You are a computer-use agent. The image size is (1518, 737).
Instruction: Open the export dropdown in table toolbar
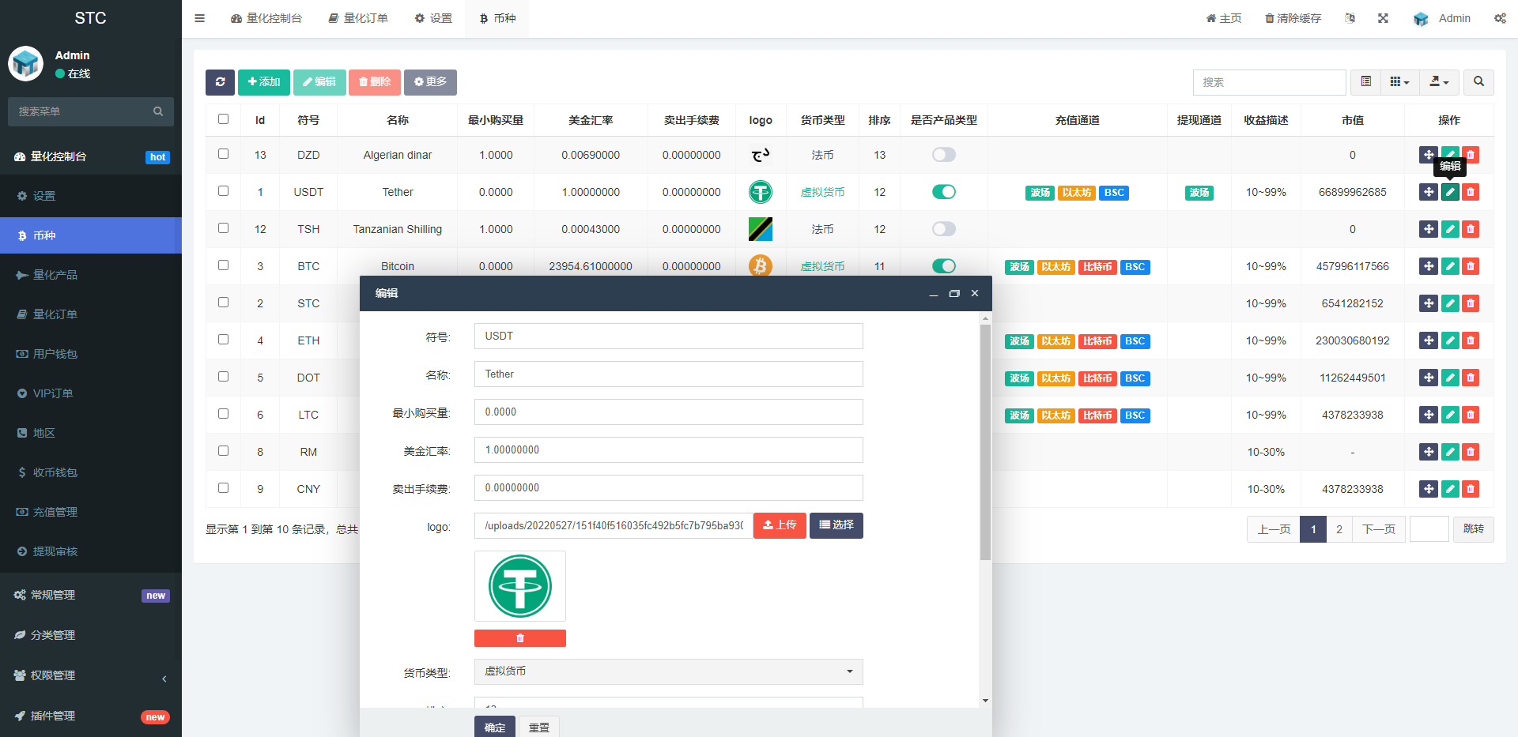(1439, 82)
